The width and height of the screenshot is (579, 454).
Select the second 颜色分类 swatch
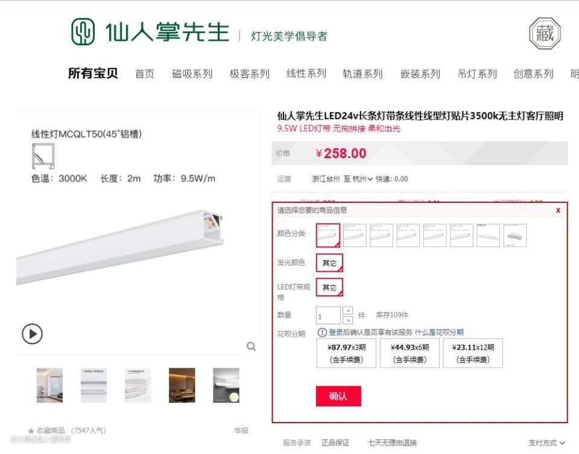point(355,235)
